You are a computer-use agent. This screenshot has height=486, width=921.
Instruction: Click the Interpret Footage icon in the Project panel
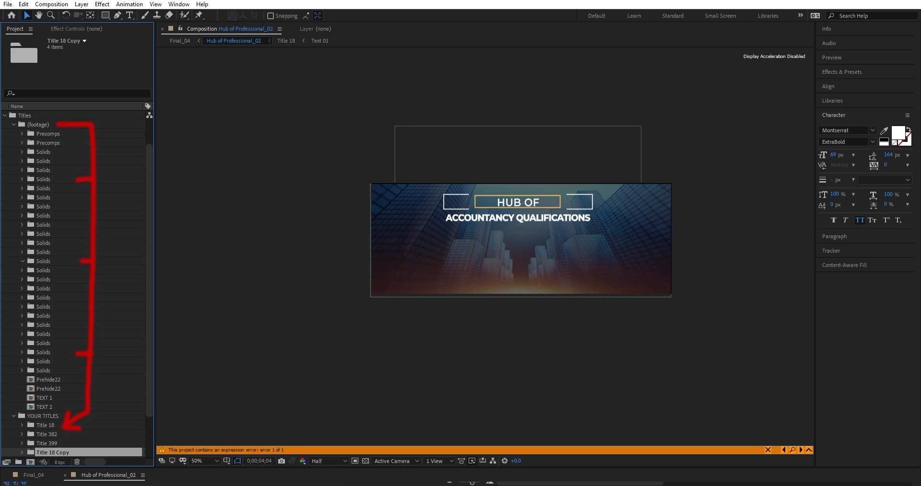[x=6, y=462]
